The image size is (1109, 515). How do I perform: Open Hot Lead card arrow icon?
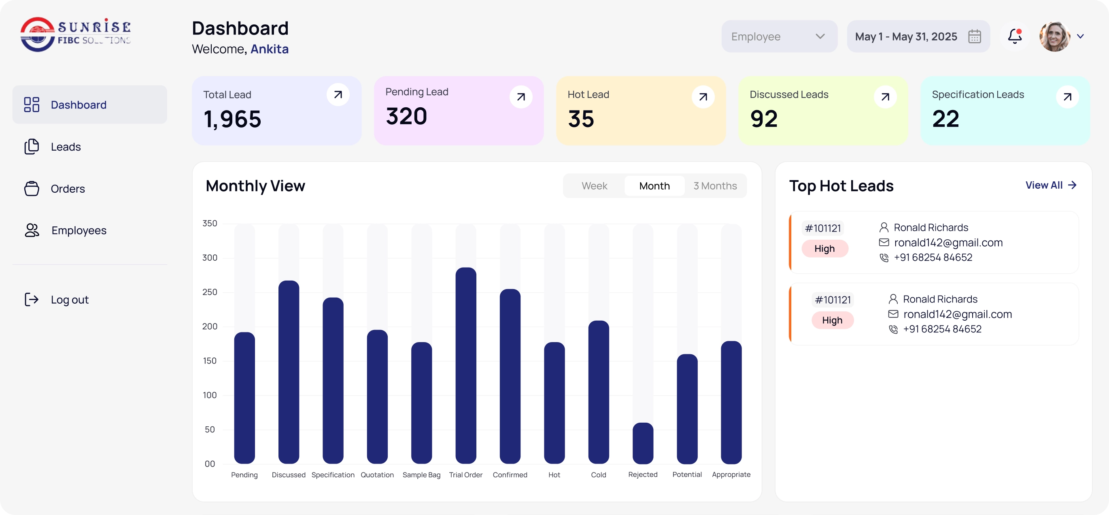(703, 97)
